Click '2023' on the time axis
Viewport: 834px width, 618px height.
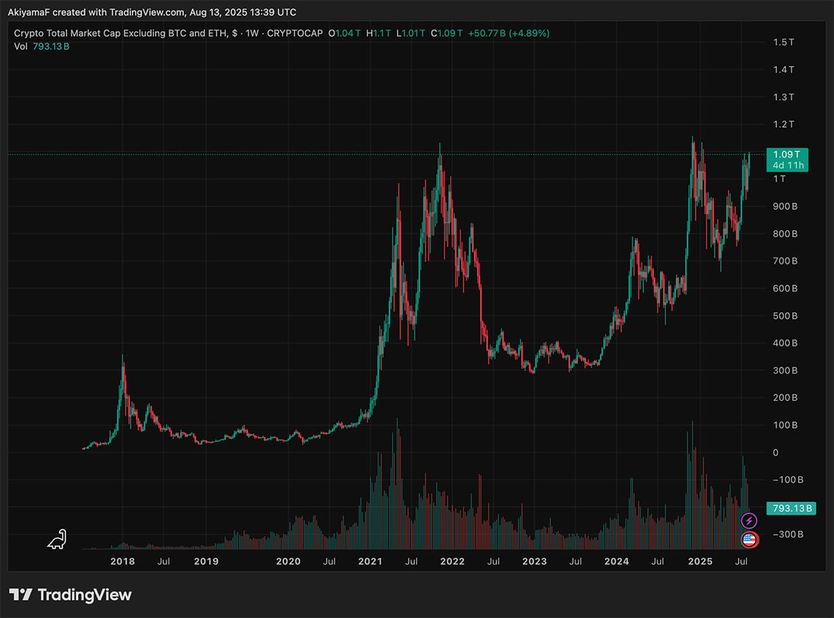point(534,561)
